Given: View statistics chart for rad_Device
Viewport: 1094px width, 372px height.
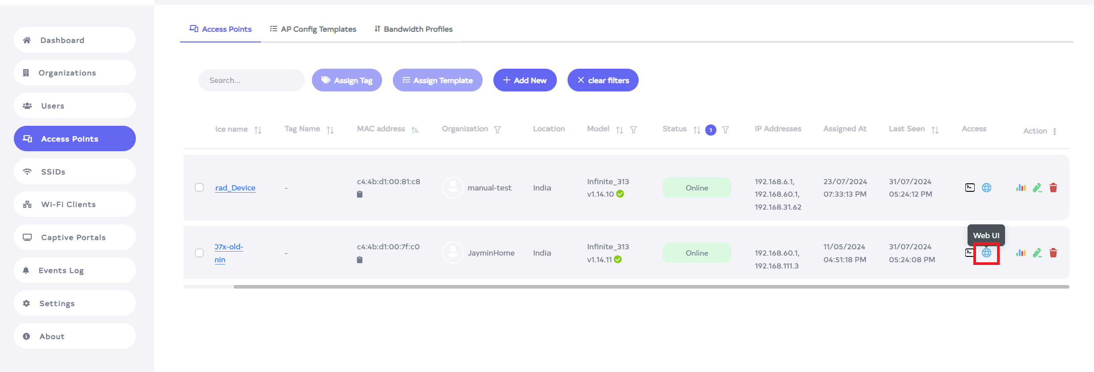Looking at the screenshot, I should [1020, 188].
